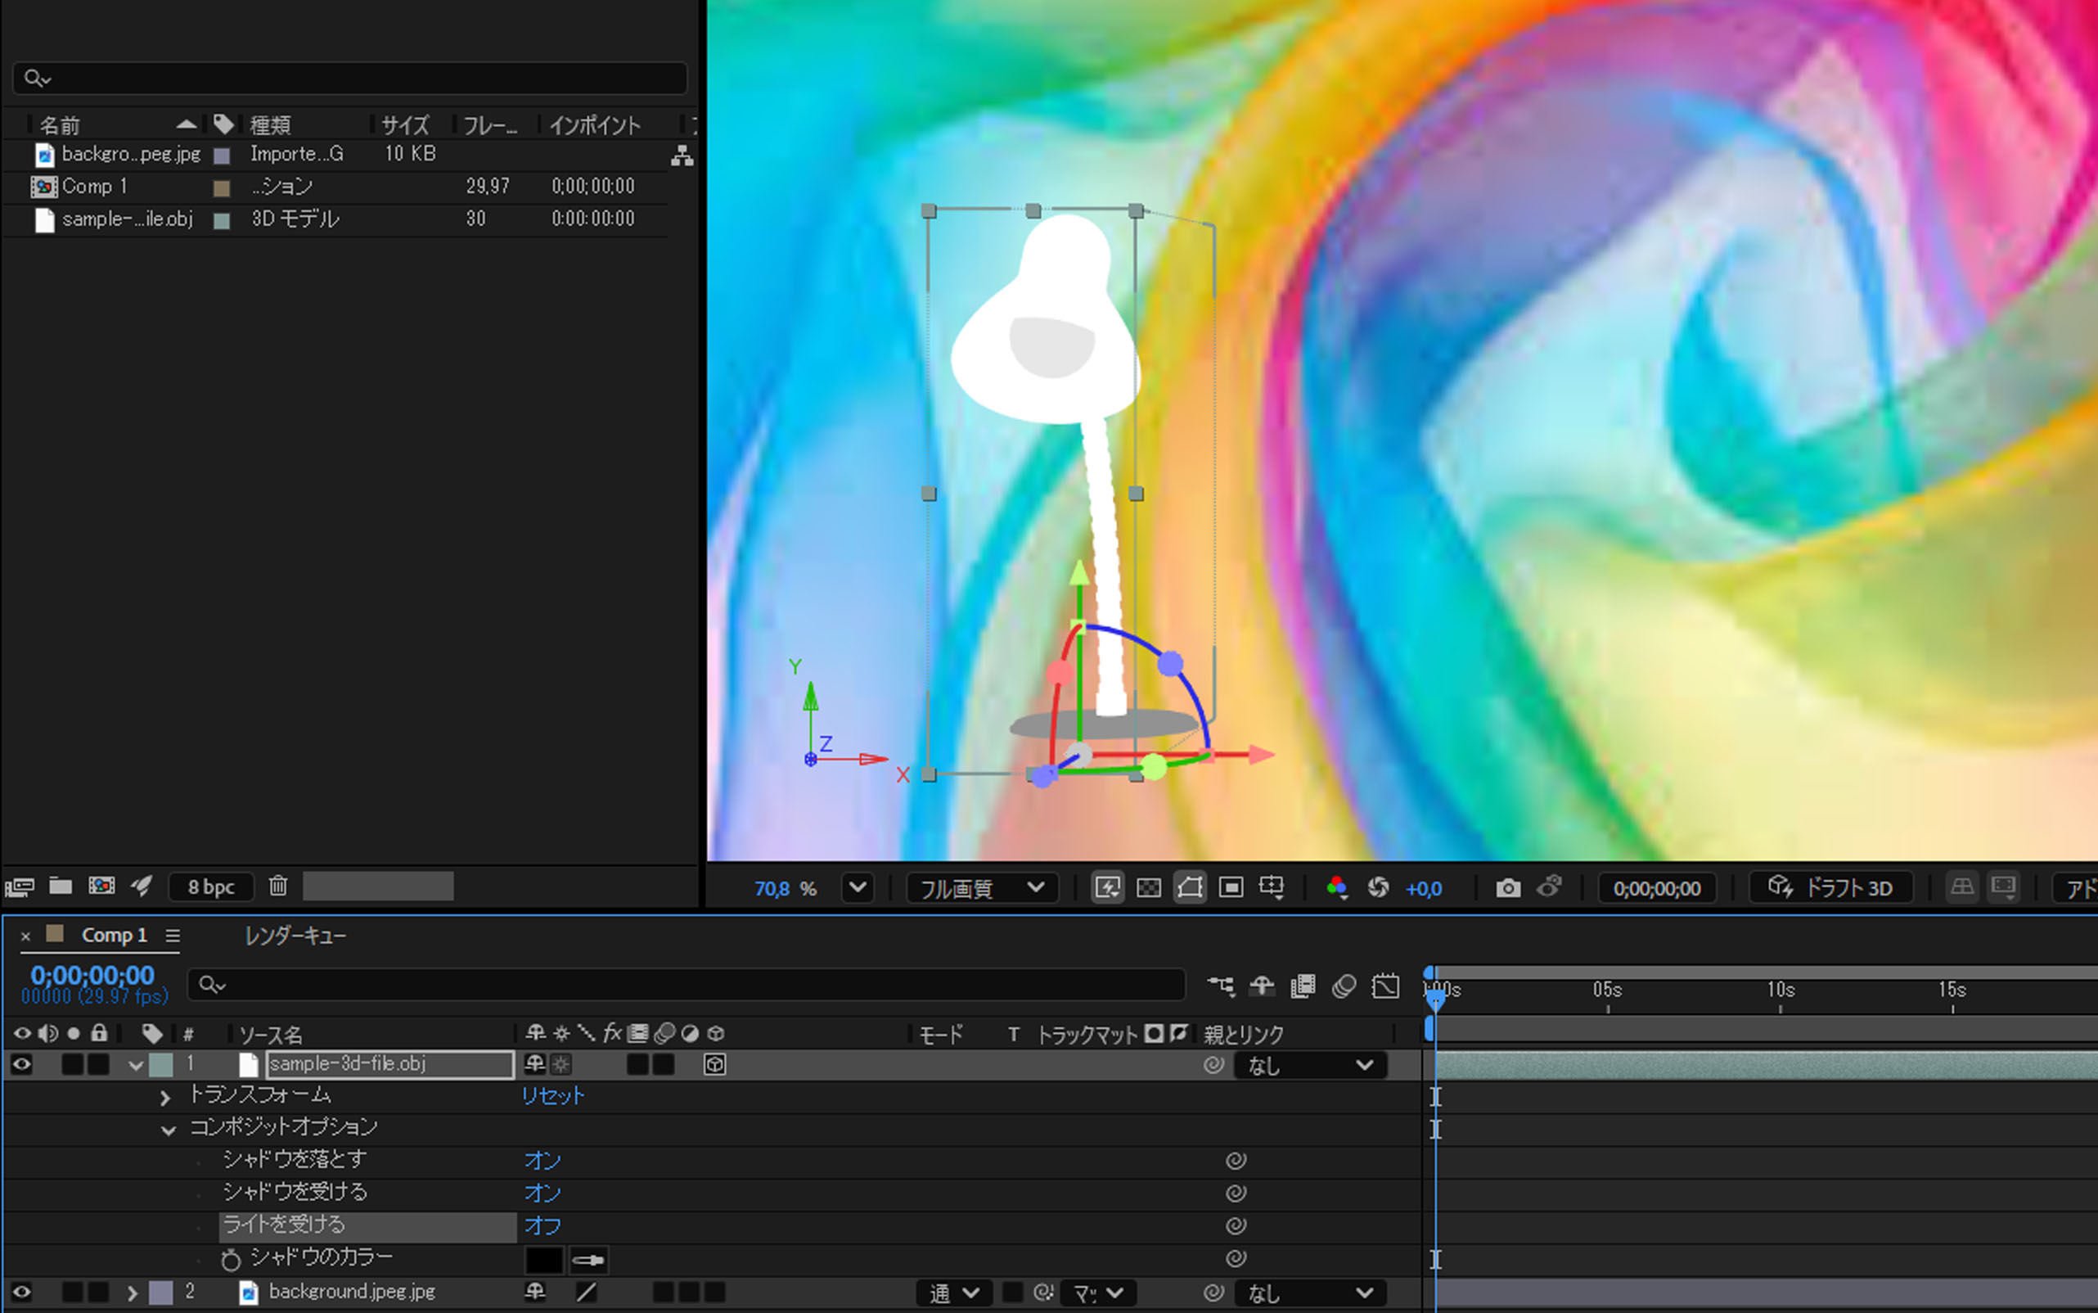This screenshot has height=1313, width=2098.
Task: Click the viewer timecode 0;00;00;00
Action: (1657, 888)
